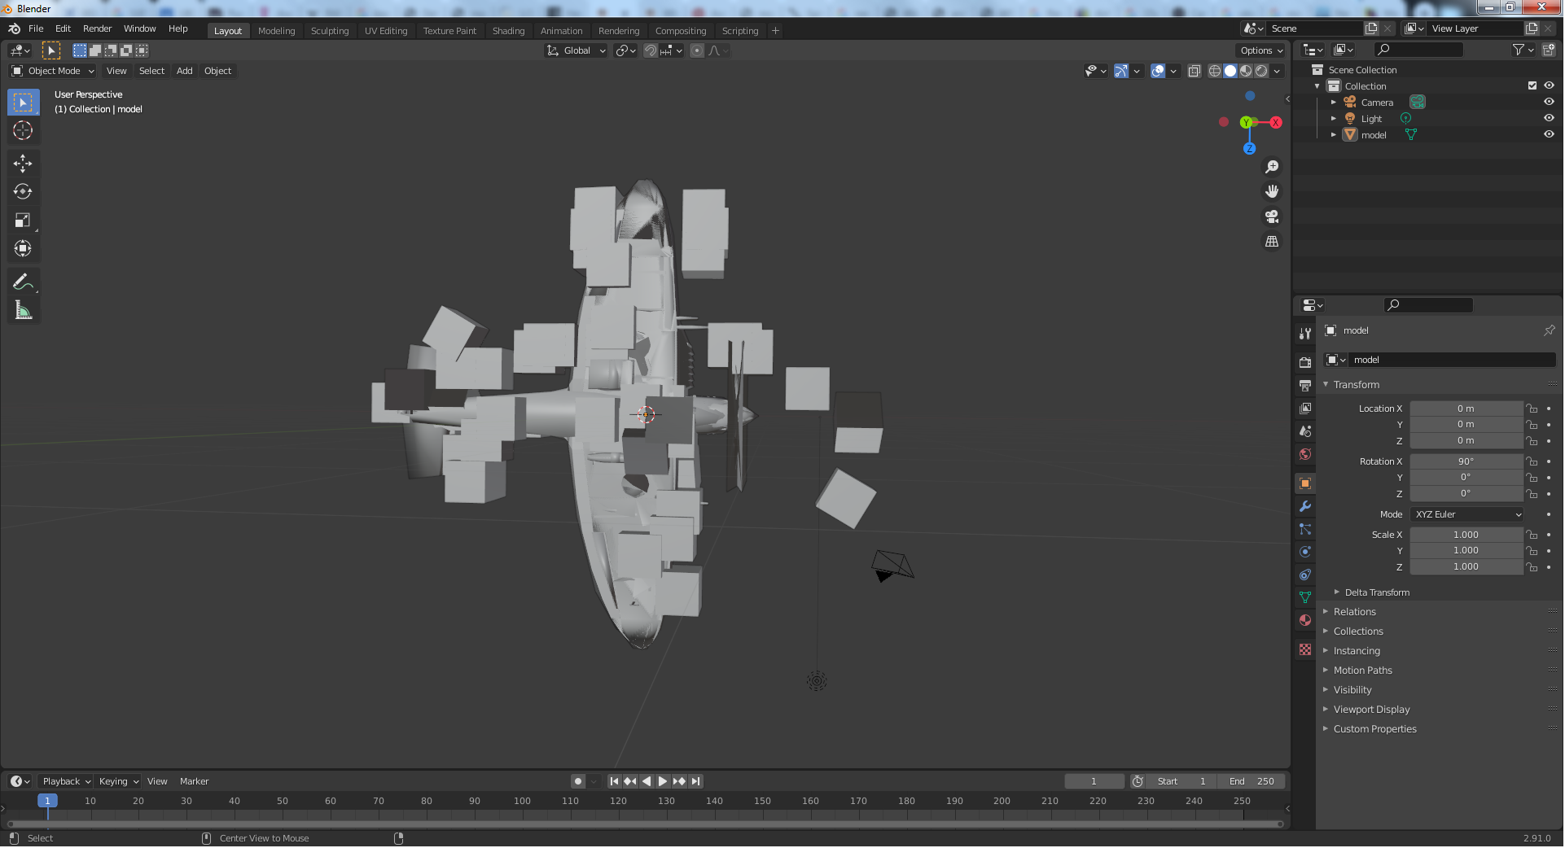Hide the Camera object in outliner
The image size is (1565, 848).
pyautogui.click(x=1550, y=103)
